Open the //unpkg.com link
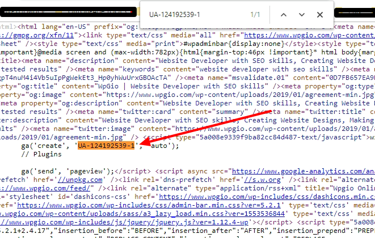The height and width of the screenshot is (238, 375). pos(80,180)
